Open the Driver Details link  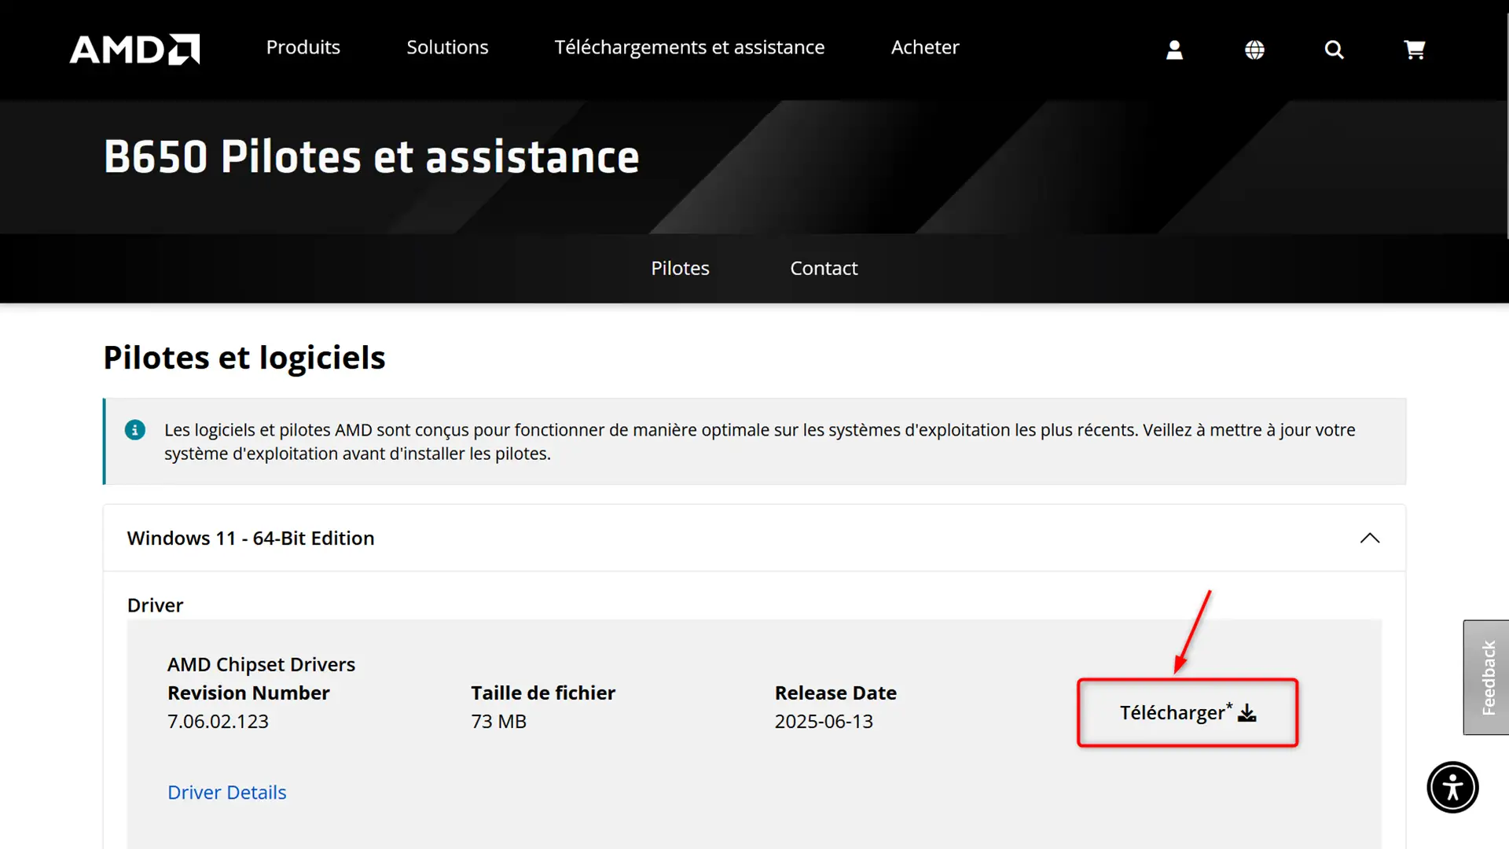tap(226, 792)
